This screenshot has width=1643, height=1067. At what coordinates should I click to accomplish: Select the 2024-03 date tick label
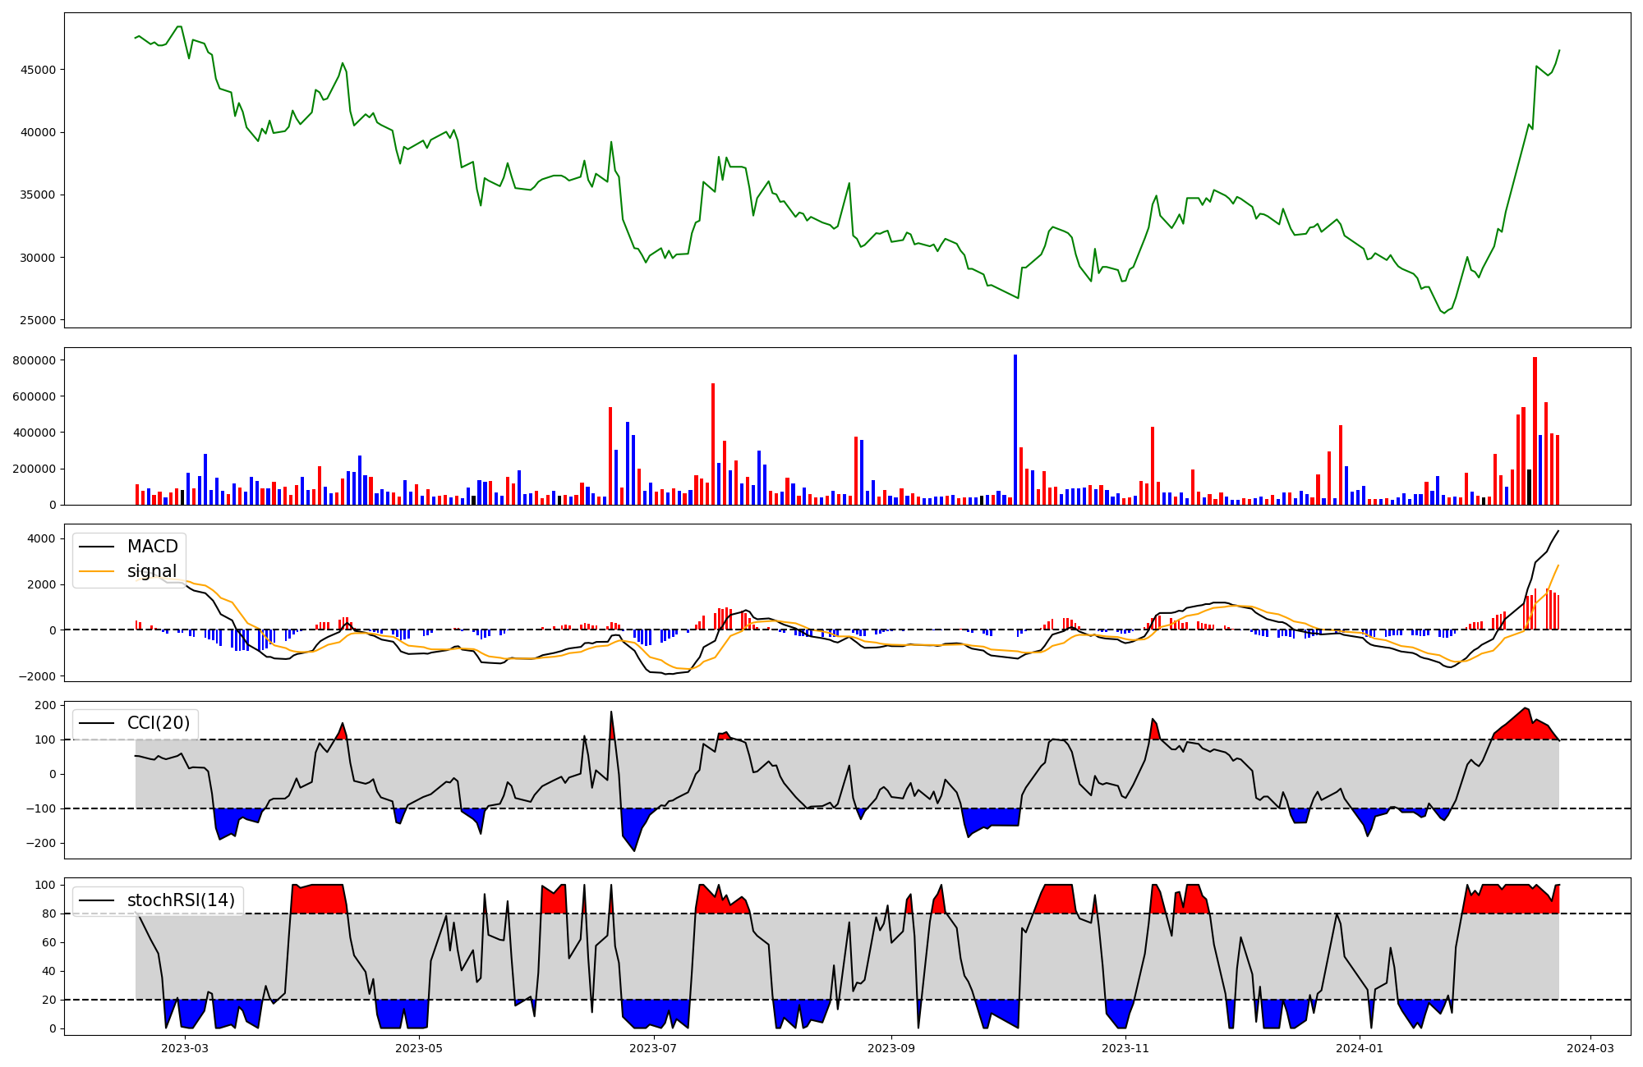point(1590,1048)
